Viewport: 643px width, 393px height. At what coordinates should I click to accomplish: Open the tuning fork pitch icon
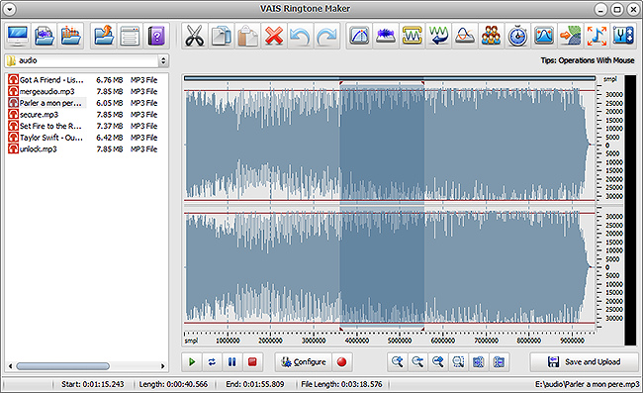click(623, 36)
